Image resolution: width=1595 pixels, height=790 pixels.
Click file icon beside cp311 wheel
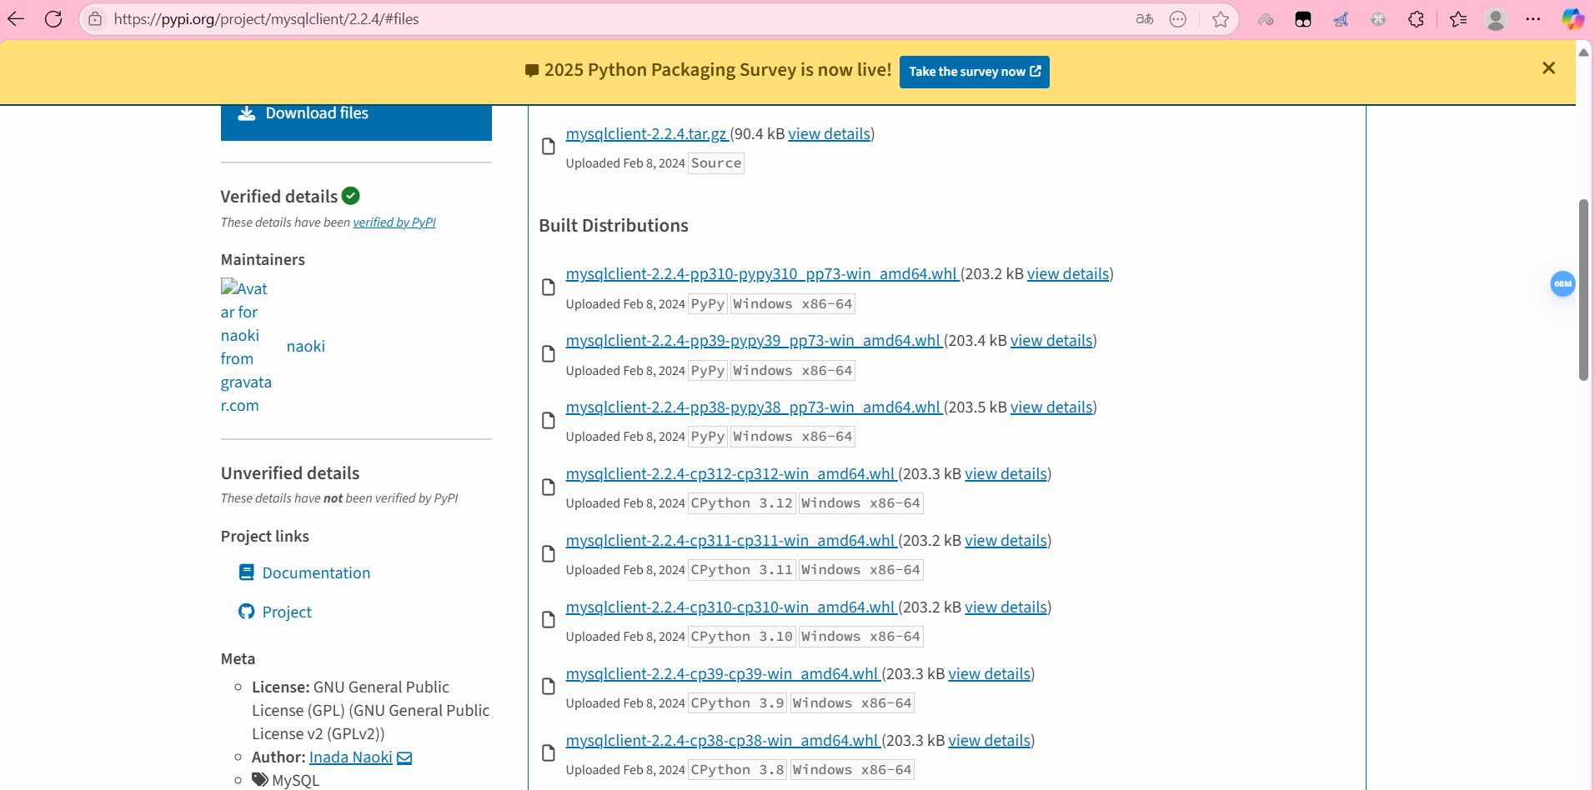(548, 554)
